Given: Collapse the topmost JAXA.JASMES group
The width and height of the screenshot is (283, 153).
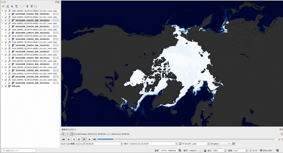Looking at the screenshot, I should (2, 11).
